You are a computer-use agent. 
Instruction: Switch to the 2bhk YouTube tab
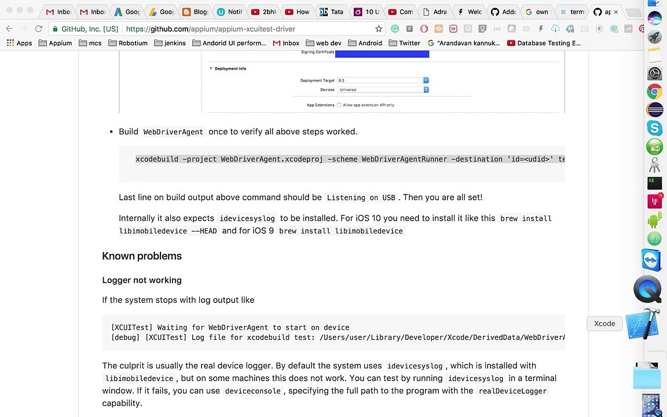(264, 12)
